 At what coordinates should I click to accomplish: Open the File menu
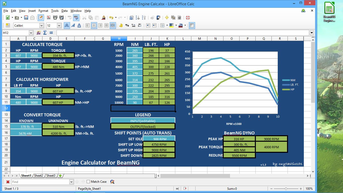[6, 11]
